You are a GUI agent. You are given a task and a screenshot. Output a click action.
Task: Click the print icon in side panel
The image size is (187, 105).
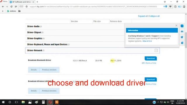pos(182,32)
